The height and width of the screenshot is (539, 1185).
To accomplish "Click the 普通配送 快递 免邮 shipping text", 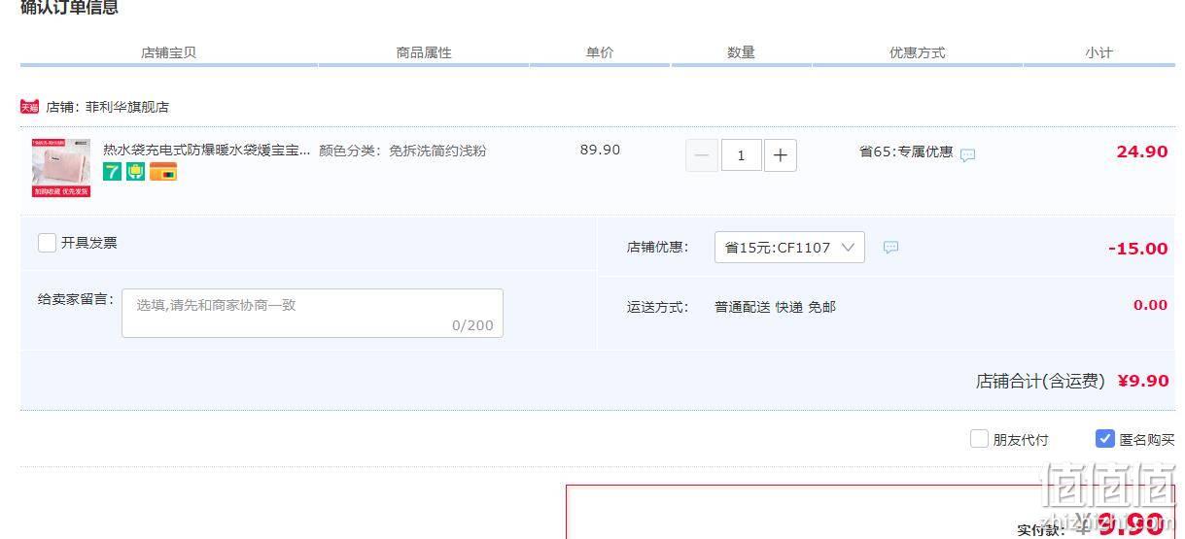I will click(x=775, y=307).
